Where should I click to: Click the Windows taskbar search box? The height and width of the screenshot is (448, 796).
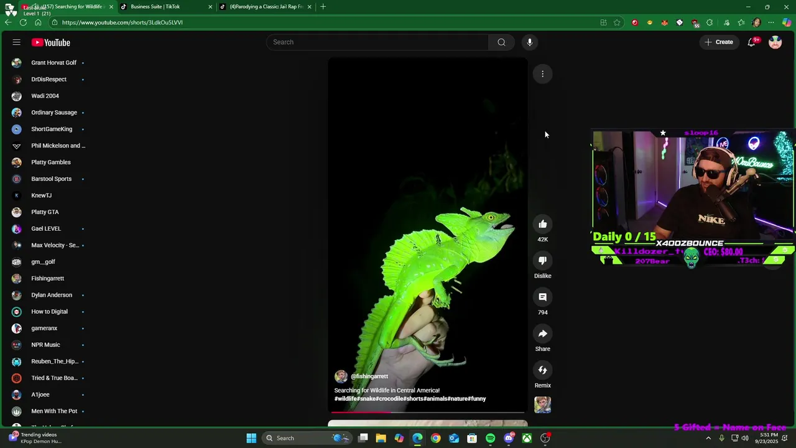click(307, 438)
